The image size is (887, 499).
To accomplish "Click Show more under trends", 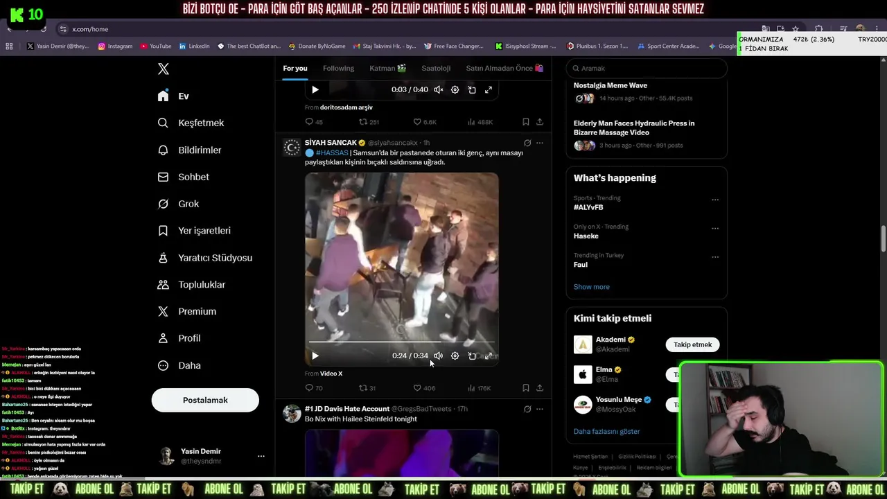I will coord(591,287).
